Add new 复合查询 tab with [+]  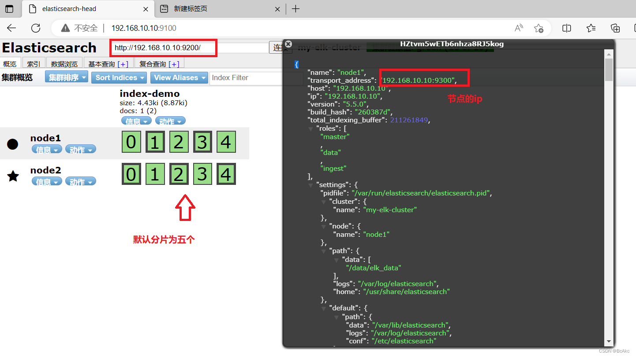(174, 64)
